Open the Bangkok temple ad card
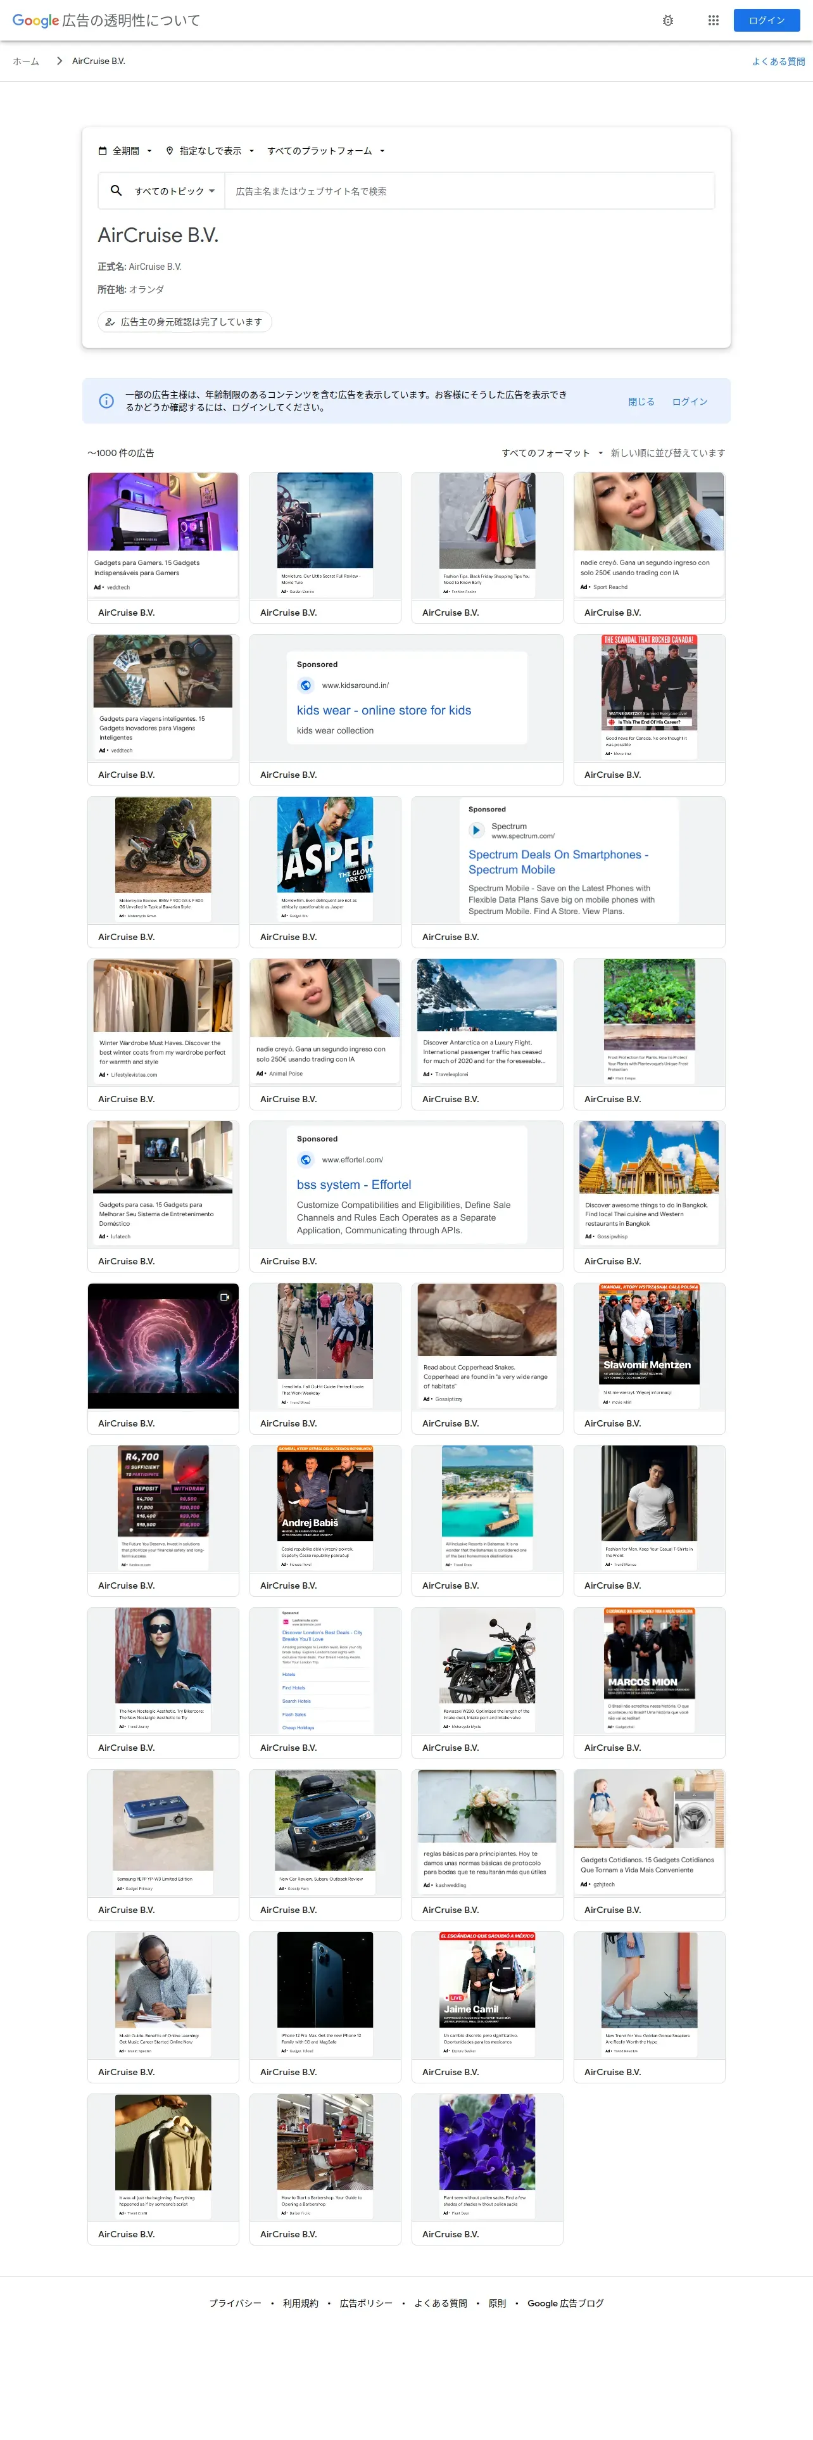 point(649,1197)
